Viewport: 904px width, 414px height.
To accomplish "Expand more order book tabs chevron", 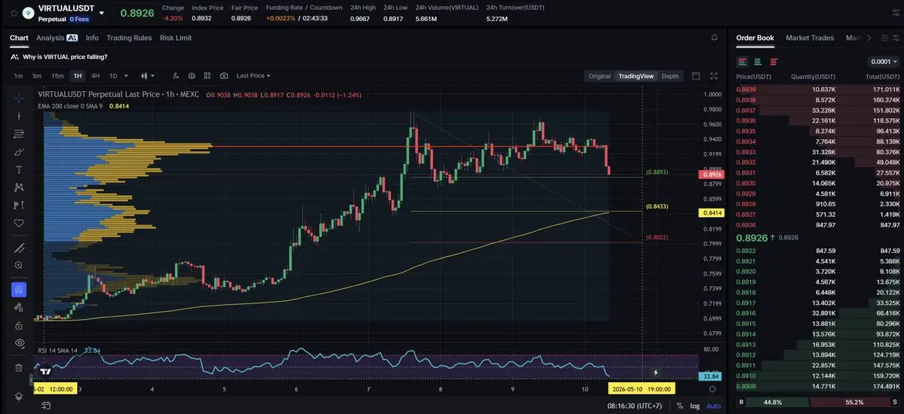I will click(x=869, y=38).
